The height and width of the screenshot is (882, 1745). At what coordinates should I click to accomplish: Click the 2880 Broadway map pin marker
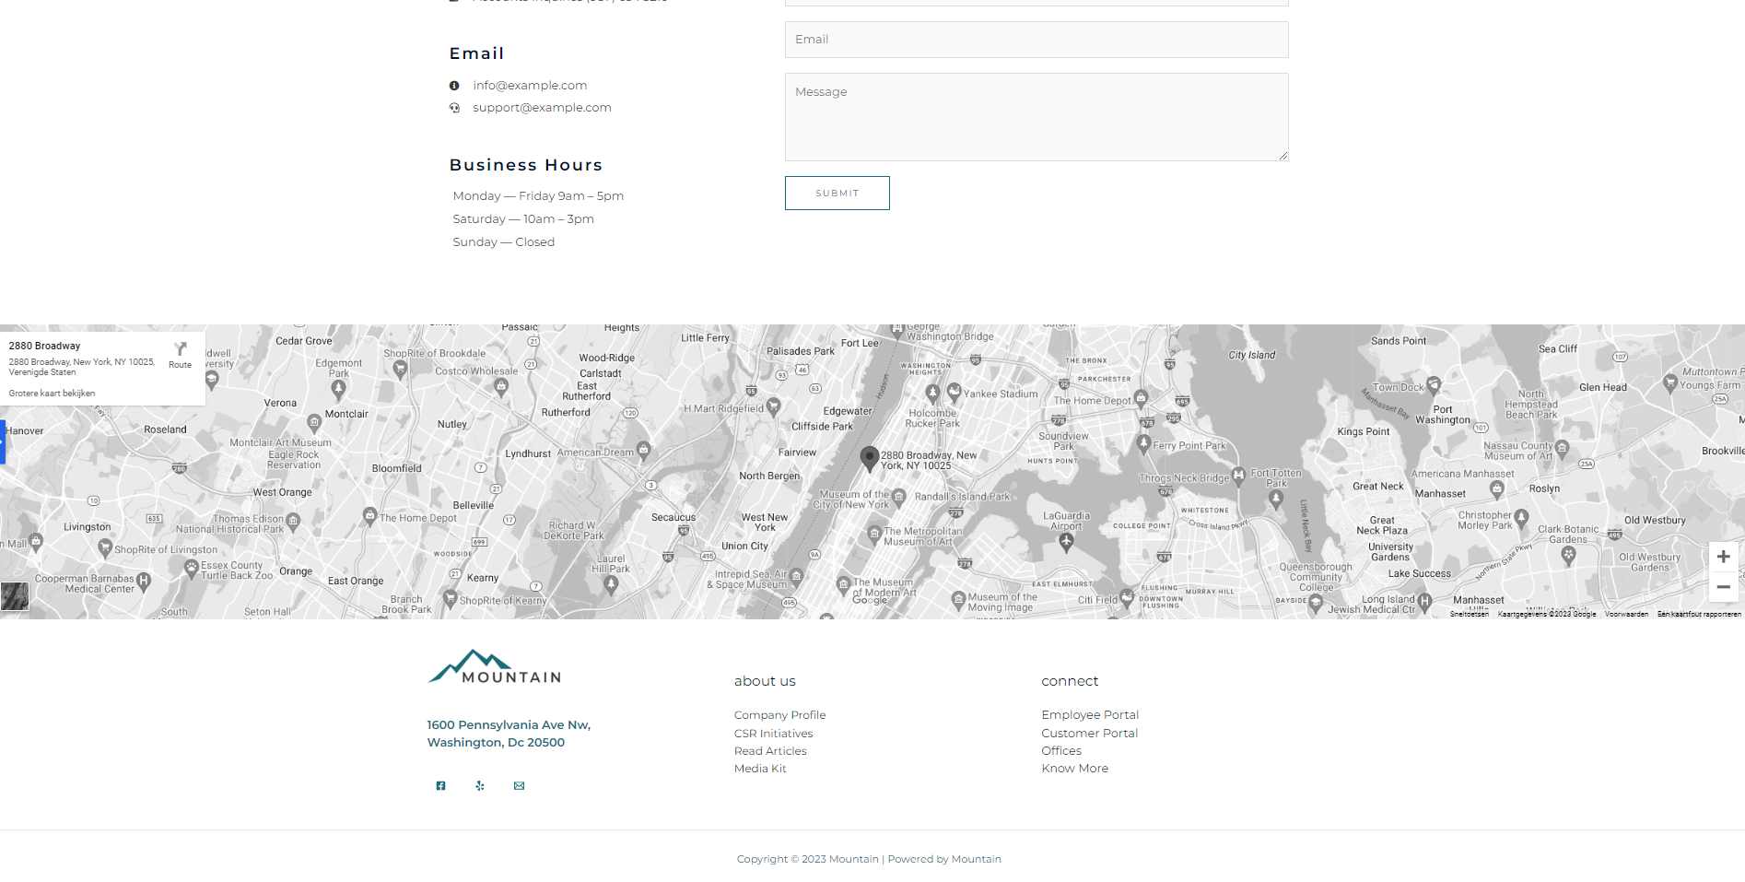(869, 458)
